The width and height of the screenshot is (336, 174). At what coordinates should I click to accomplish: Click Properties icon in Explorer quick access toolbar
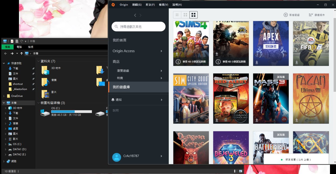tap(12, 41)
